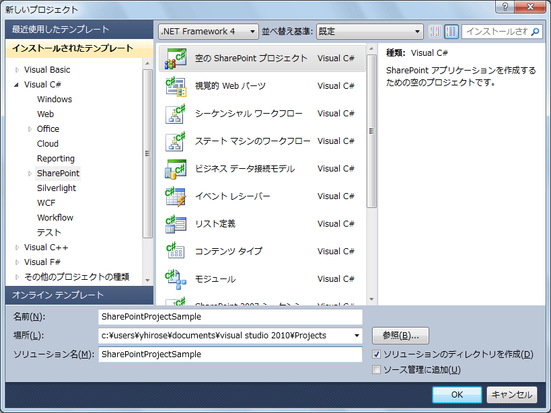The width and height of the screenshot is (551, 413).
Task: Select the WCF category
Action: pyautogui.click(x=46, y=203)
